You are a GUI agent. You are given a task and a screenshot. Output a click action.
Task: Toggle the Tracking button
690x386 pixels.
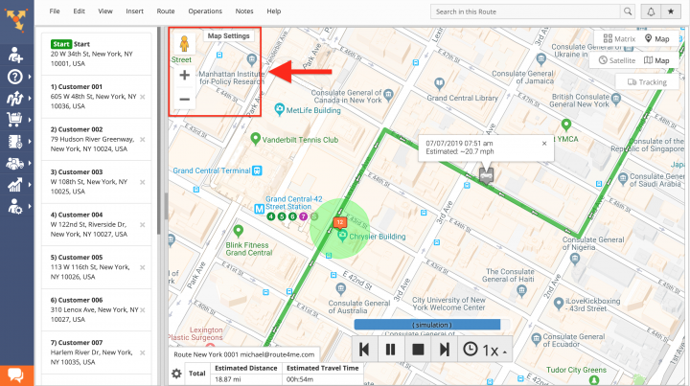(x=647, y=82)
